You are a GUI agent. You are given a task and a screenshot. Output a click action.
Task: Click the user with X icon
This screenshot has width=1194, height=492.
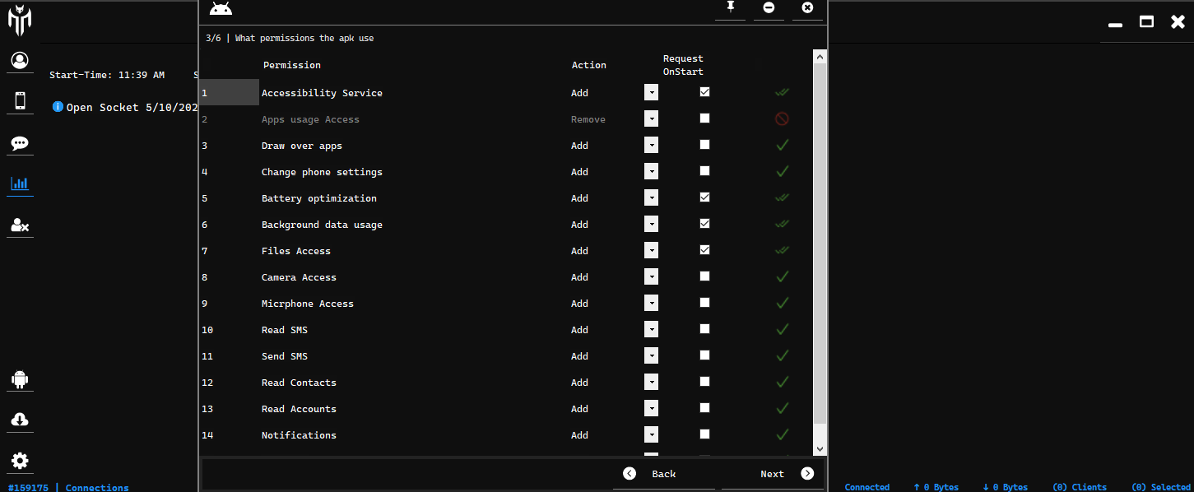coord(20,225)
